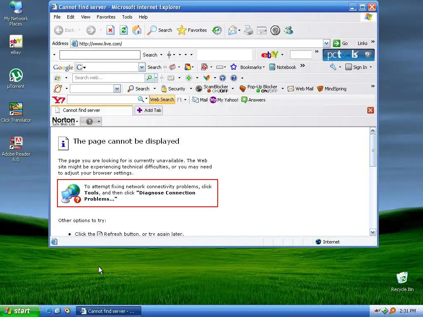Click the MindSpring toolbar button

pos(332,89)
